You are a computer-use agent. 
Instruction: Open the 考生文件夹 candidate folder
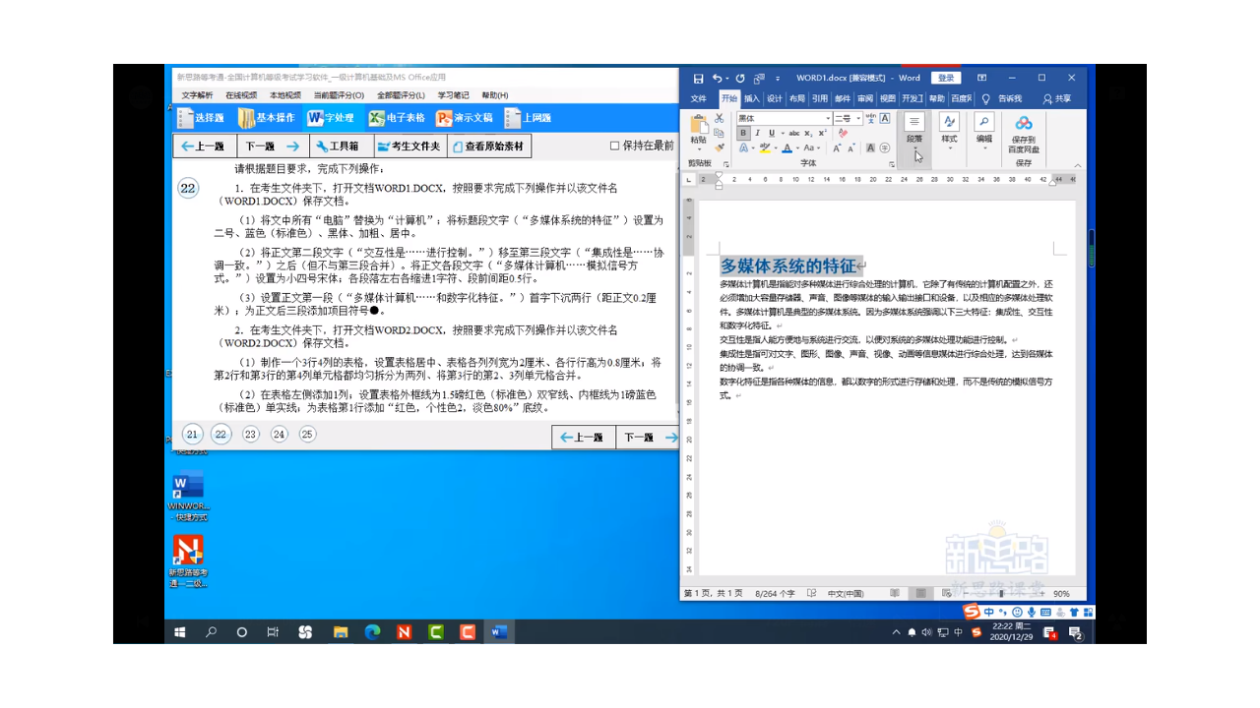[409, 146]
